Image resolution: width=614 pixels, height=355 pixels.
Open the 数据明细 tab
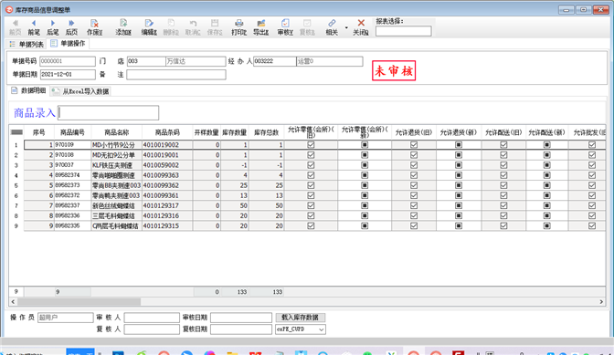click(x=28, y=90)
